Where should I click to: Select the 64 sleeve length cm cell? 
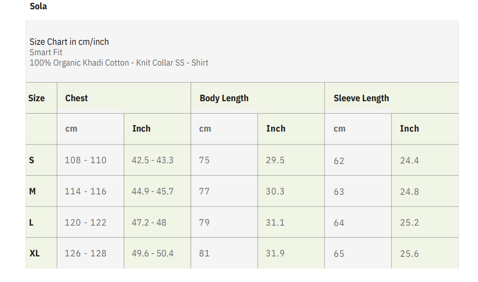click(339, 223)
